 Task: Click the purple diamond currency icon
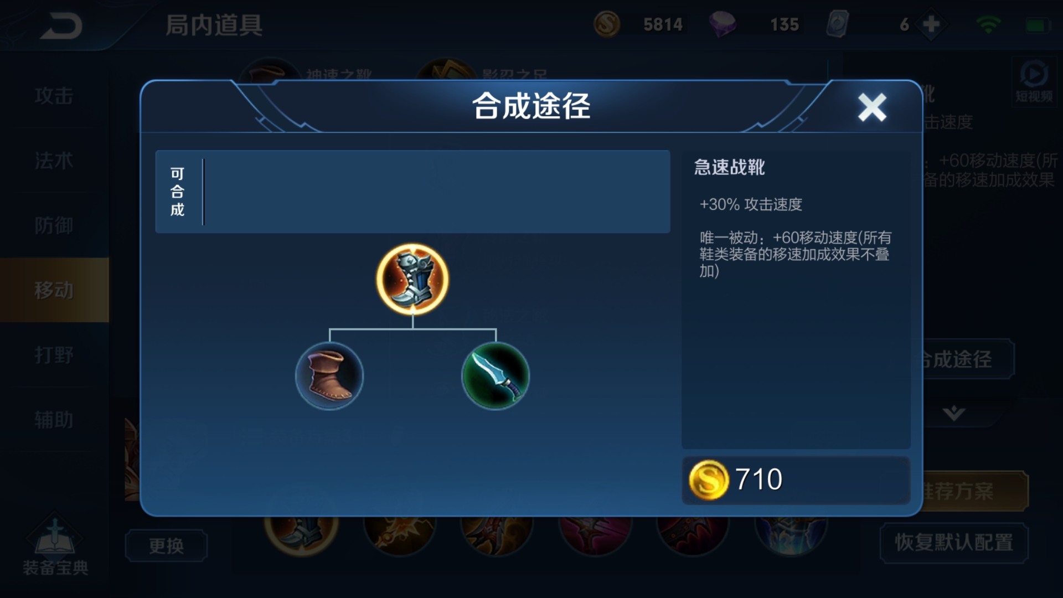pyautogui.click(x=723, y=24)
